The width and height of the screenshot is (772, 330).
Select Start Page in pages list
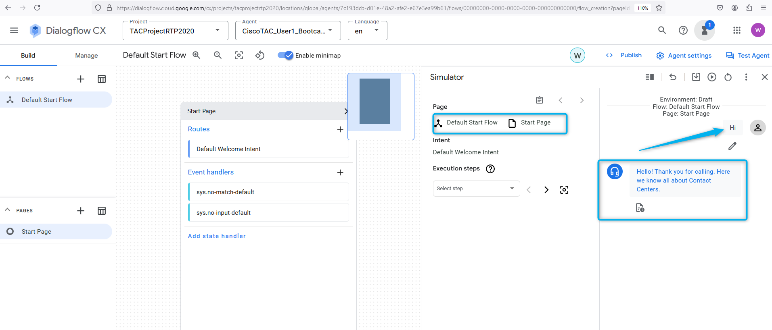56,232
